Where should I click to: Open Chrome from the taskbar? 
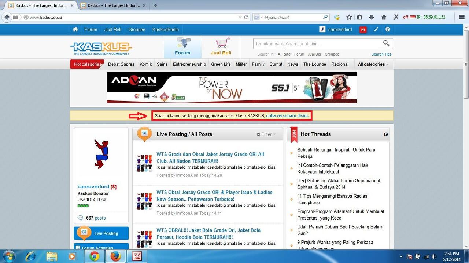[95, 256]
